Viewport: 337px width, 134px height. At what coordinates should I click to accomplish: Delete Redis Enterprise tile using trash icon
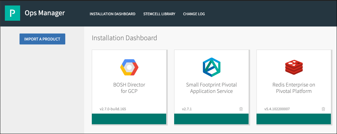323,109
